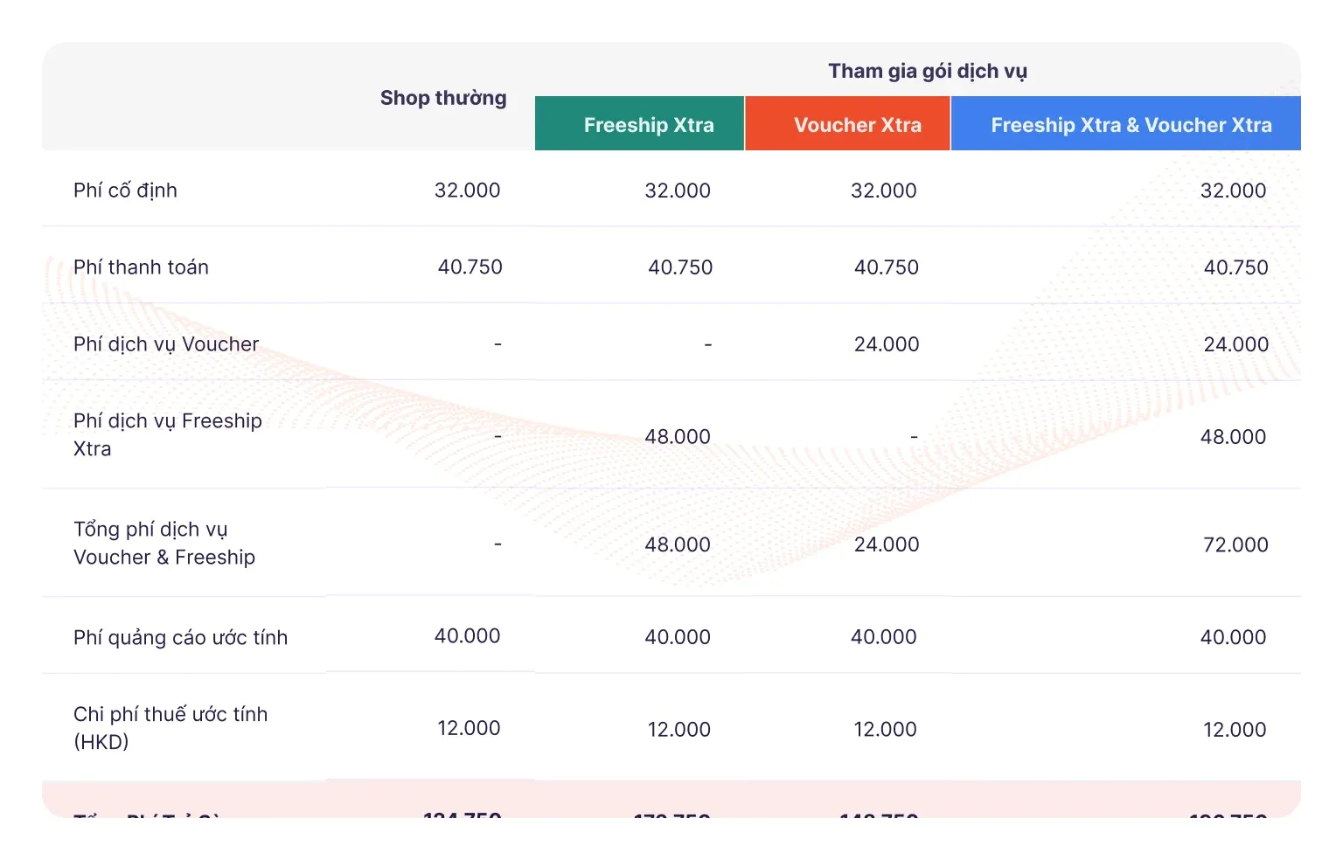Screen dimensions: 1343x860
Task: Select the green Freeship Xtra column header
Action: pos(648,125)
